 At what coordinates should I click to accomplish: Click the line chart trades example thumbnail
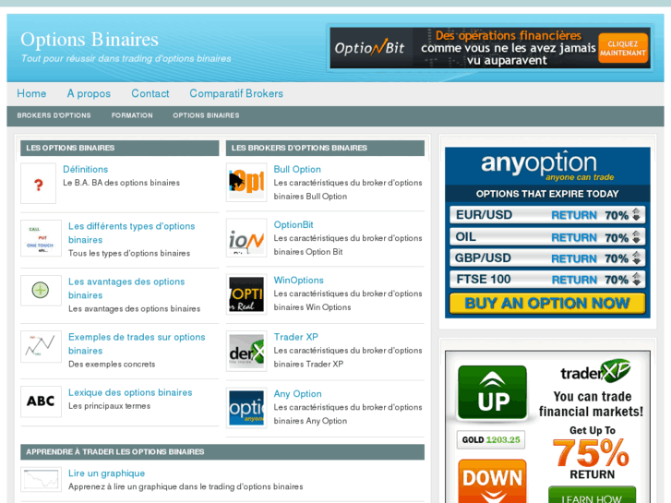pos(41,346)
